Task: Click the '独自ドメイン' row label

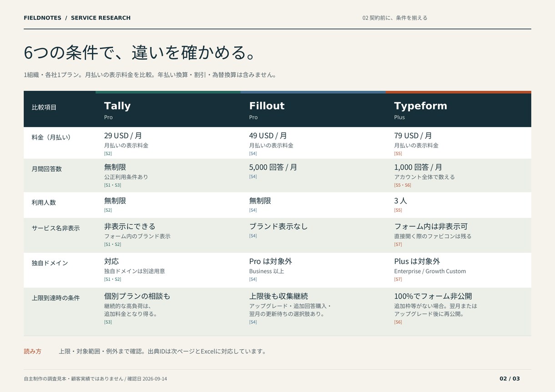Action: click(x=50, y=263)
